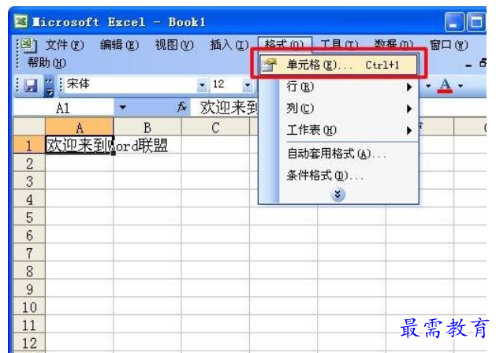
Task: Open the Excel workbook icon in menu bar
Action: click(x=29, y=45)
